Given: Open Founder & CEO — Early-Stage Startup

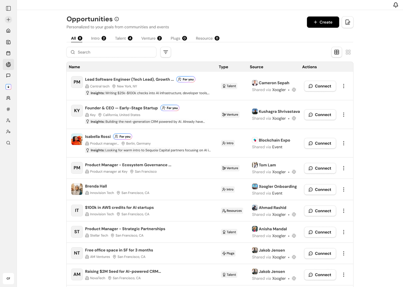Looking at the screenshot, I should (121, 108).
